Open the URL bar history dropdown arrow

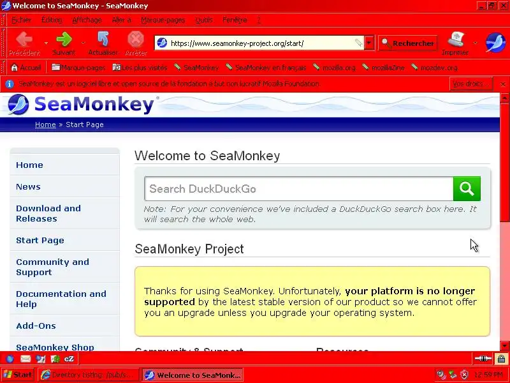click(369, 43)
